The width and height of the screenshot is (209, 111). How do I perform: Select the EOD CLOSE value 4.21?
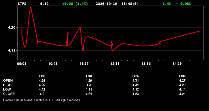click(89, 94)
